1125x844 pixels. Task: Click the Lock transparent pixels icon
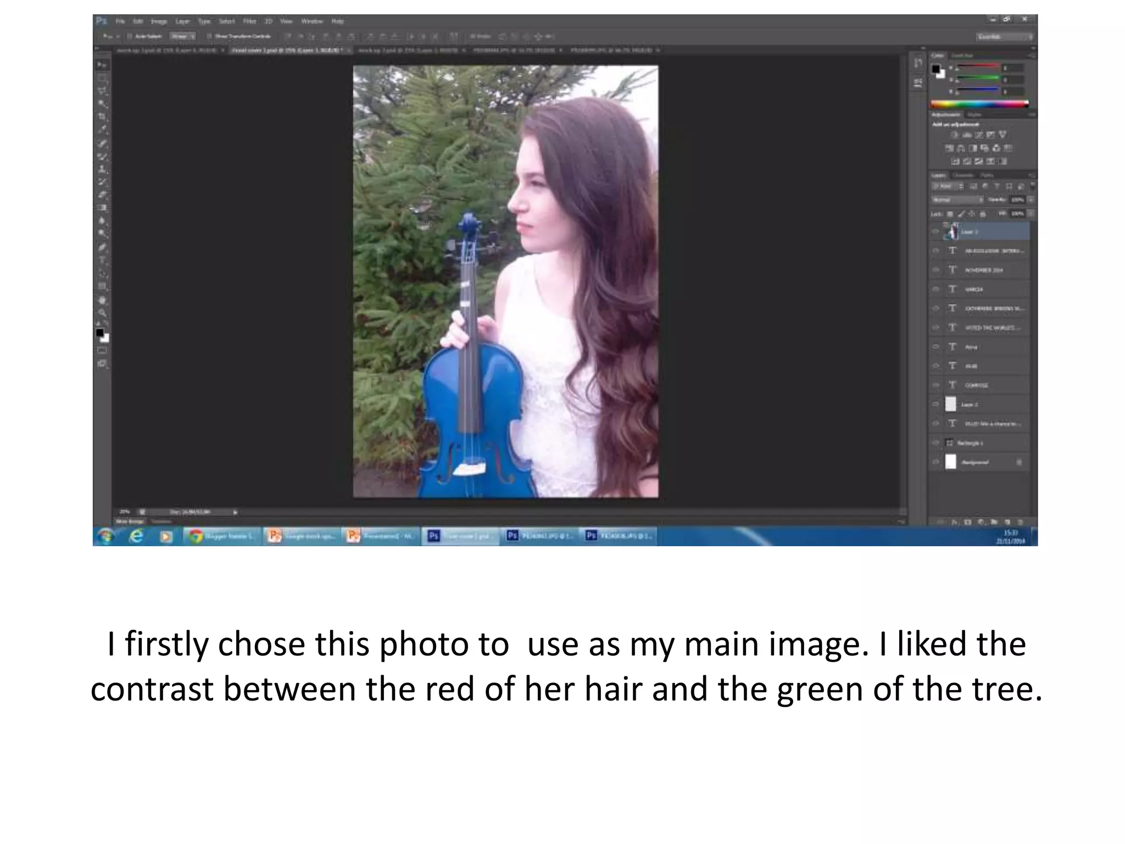tap(950, 214)
